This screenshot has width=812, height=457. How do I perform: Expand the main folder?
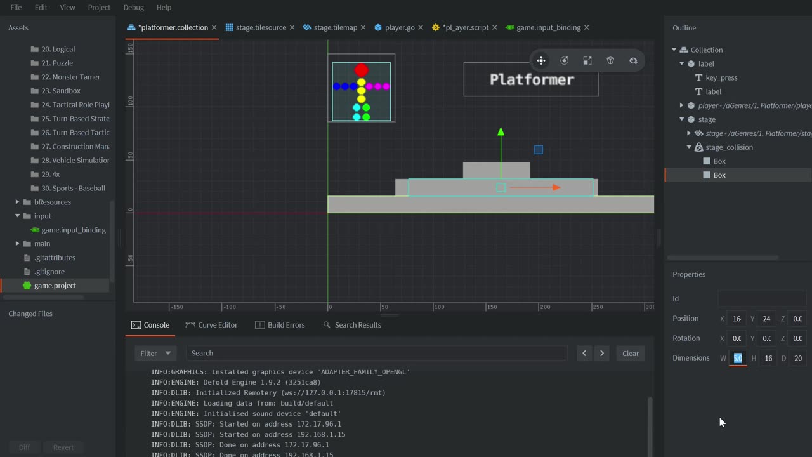(x=17, y=244)
